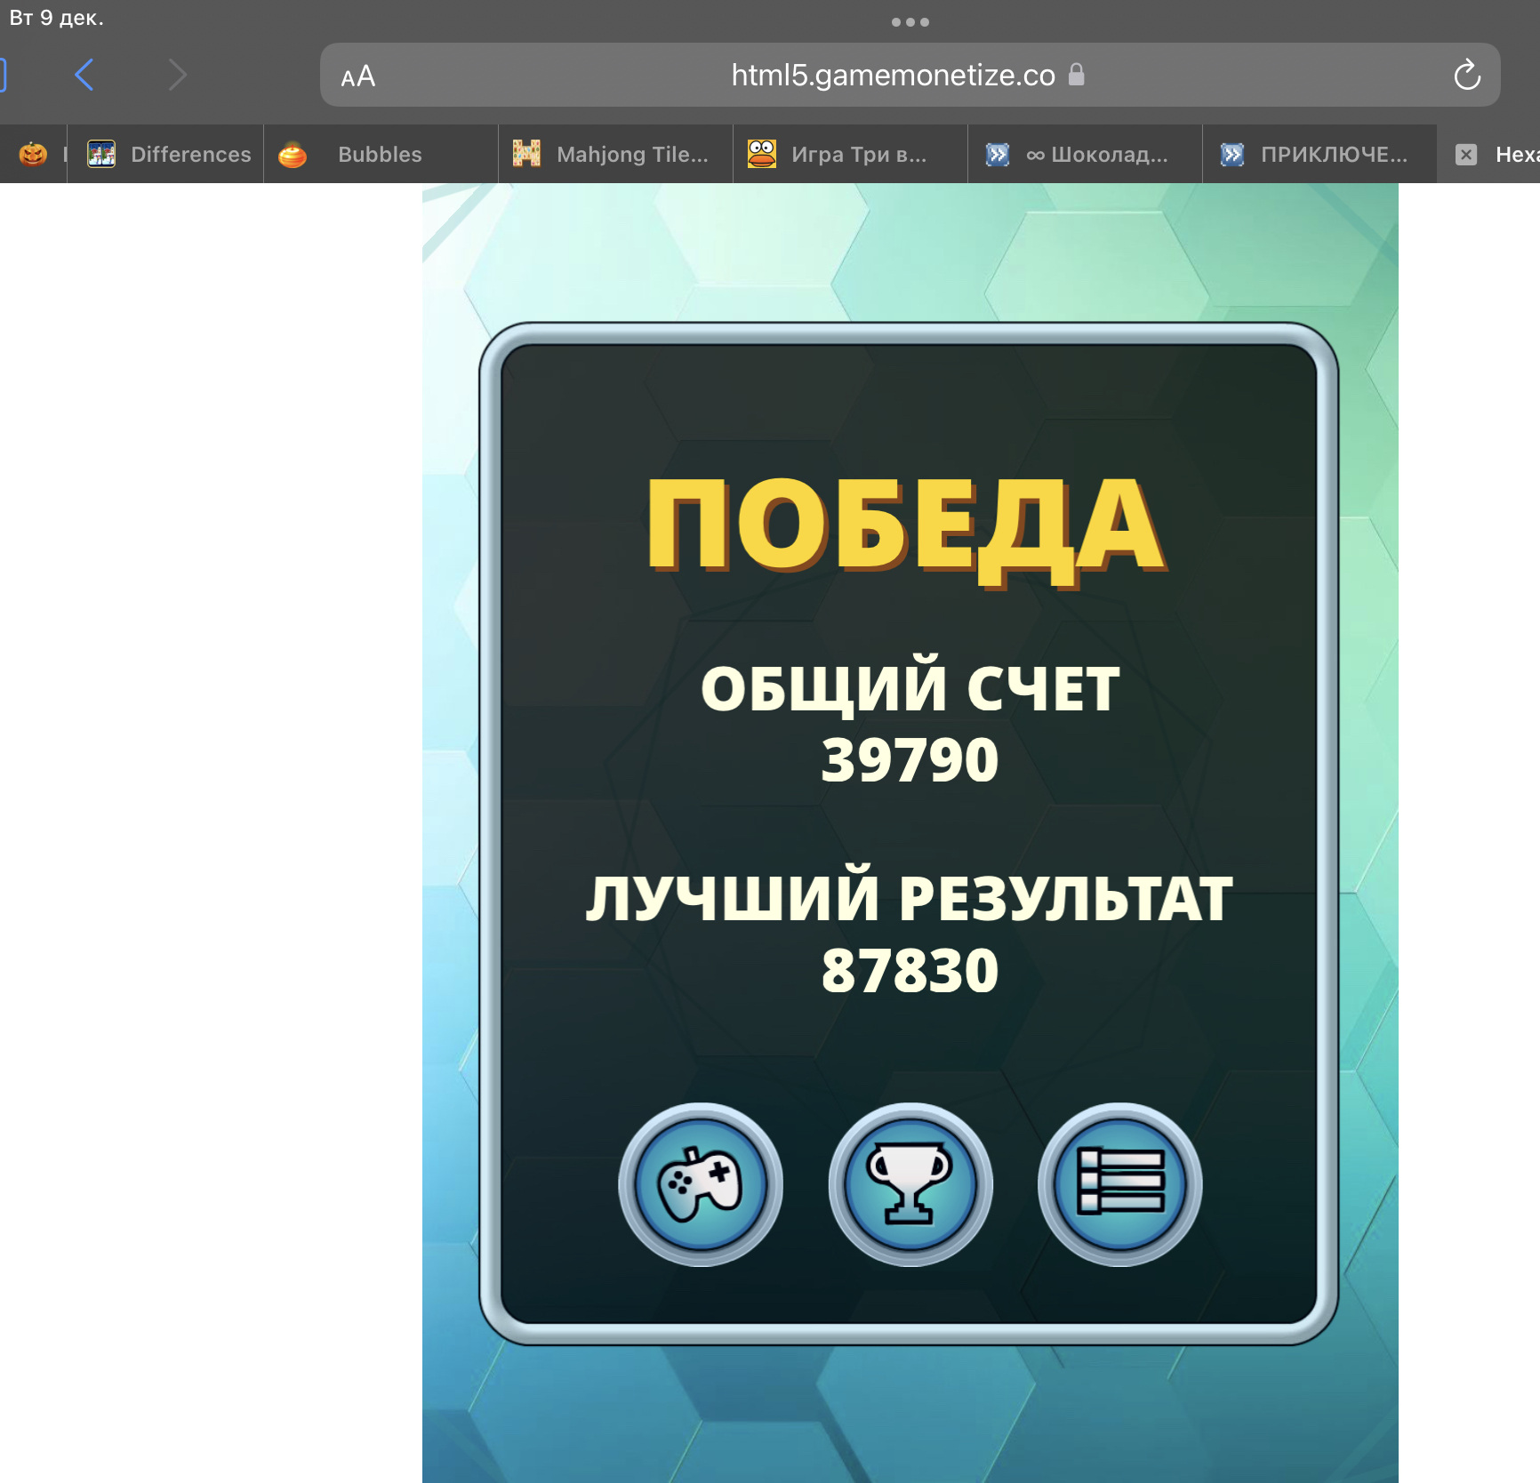Select the Игра Три в... tab

(x=849, y=155)
